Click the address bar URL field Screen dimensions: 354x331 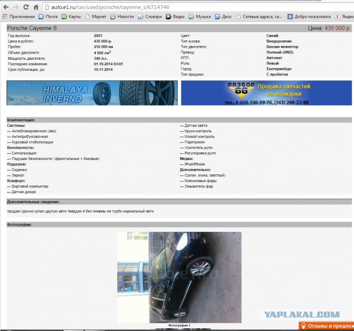tap(199, 7)
